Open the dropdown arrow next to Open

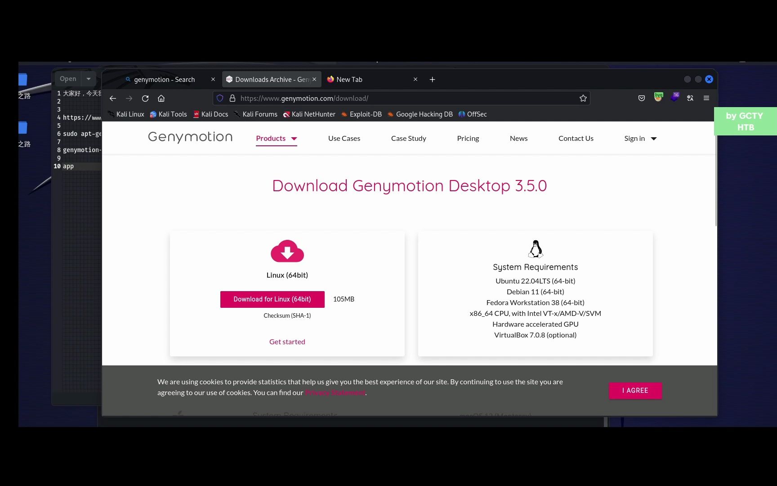click(x=89, y=79)
